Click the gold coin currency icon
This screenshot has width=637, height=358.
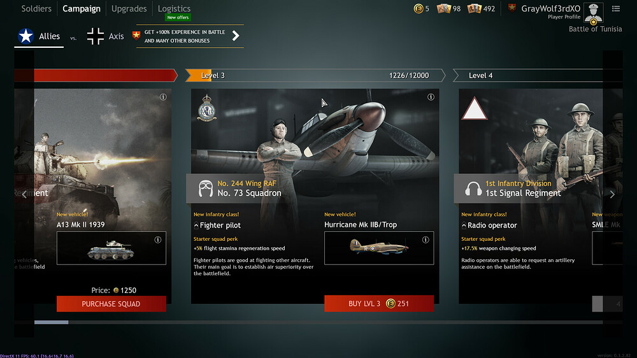click(418, 8)
